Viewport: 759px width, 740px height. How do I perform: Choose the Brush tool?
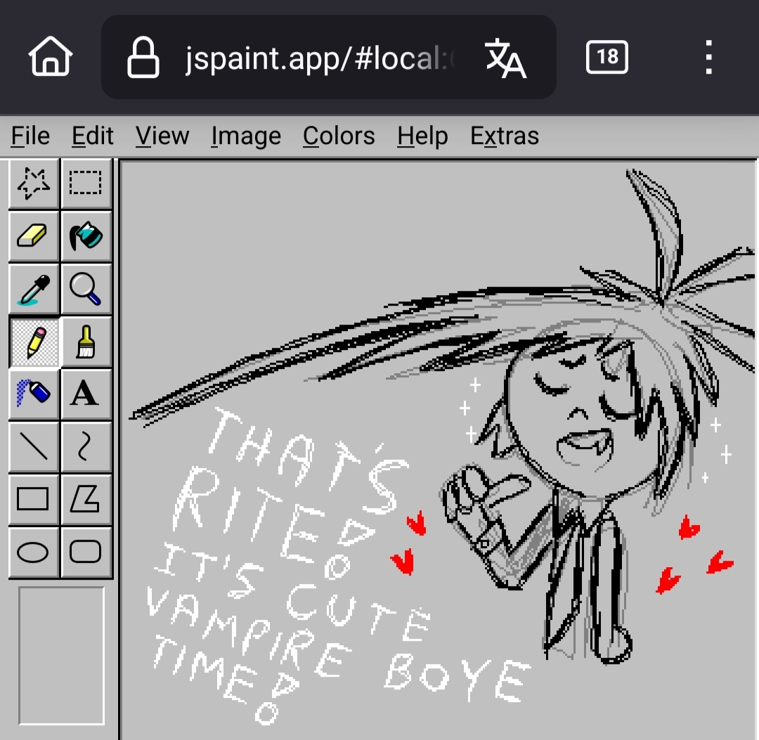pos(86,342)
